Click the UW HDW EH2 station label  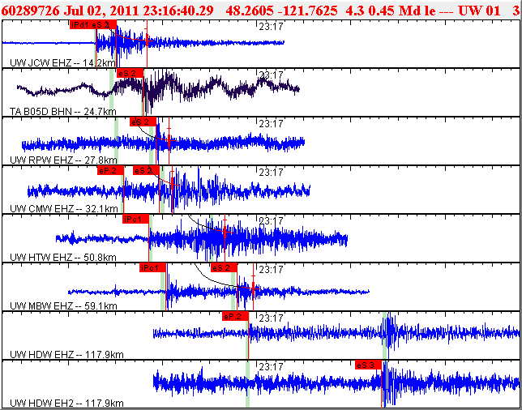click(66, 403)
